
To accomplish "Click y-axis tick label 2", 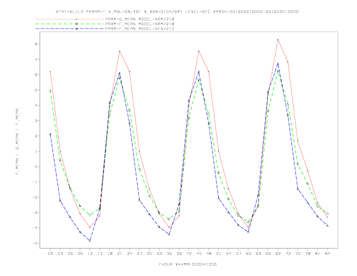I will pos(36,136).
